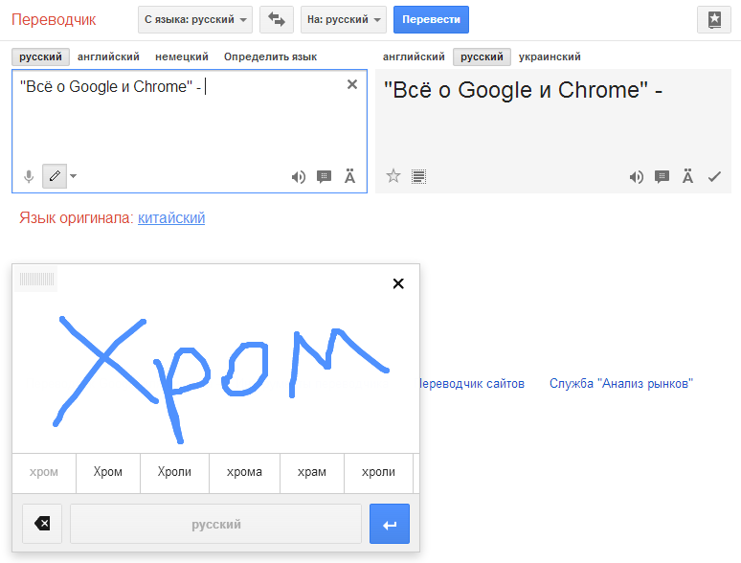Screen dimensions: 741x563
Task: Close the handwriting panel with X
Action: coord(398,283)
